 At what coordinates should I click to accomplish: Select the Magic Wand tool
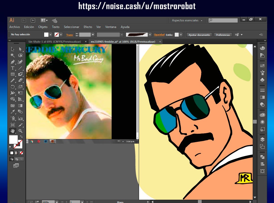(x=13, y=55)
